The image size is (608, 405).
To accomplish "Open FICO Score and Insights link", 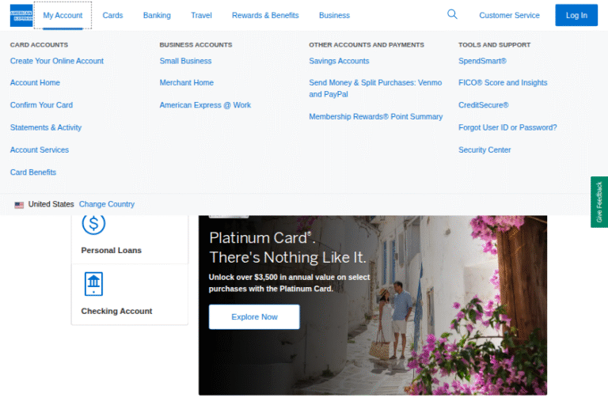I will coord(503,83).
